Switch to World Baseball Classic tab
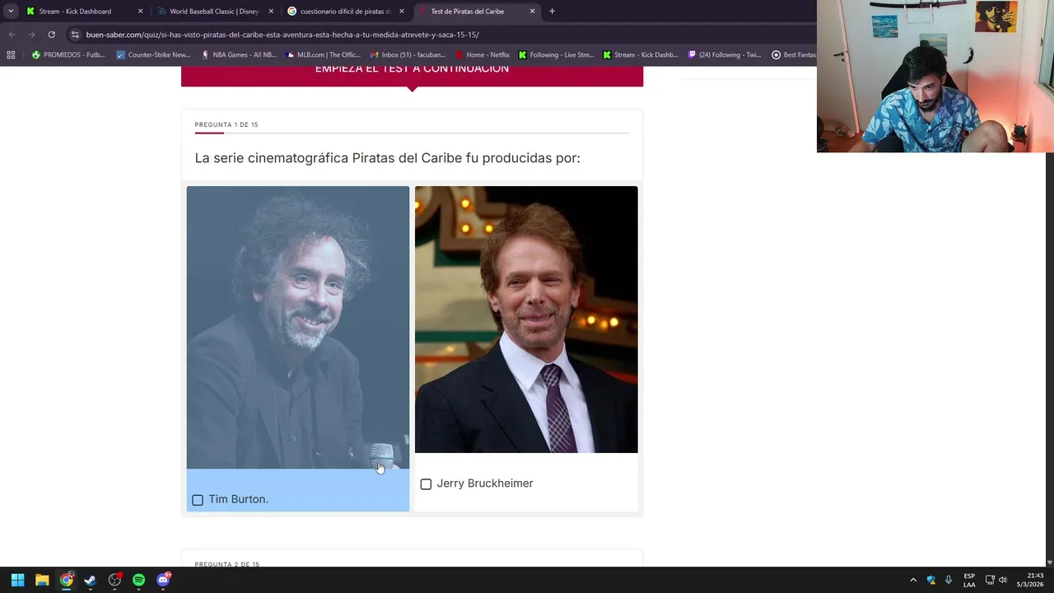This screenshot has height=593, width=1054. 214,12
